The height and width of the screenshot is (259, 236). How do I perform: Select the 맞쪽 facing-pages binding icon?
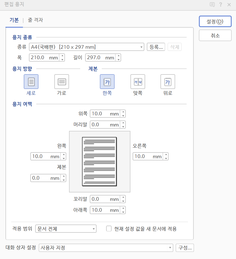coord(138,81)
